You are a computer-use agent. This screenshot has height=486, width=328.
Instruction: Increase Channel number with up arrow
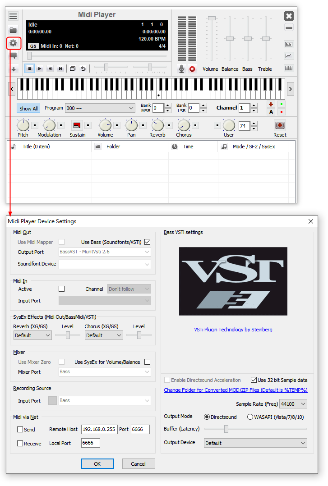[x=254, y=105]
